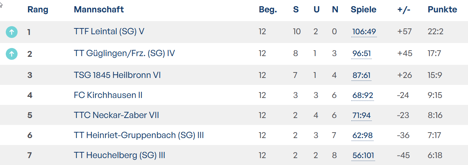Select TTC Neckar-Zaber VII team
This screenshot has width=468, height=165.
pyautogui.click(x=116, y=115)
